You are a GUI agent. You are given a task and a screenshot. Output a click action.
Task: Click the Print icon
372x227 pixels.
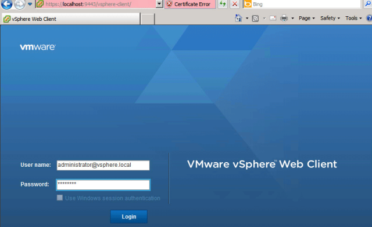pyautogui.click(x=284, y=18)
